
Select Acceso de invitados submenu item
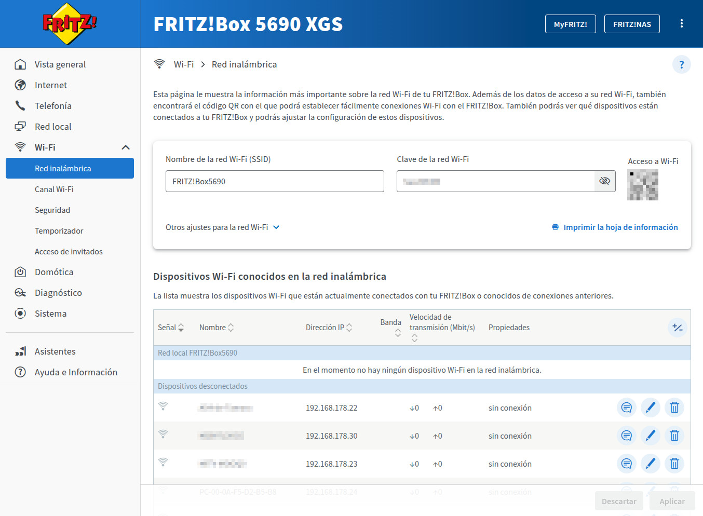pyautogui.click(x=70, y=251)
